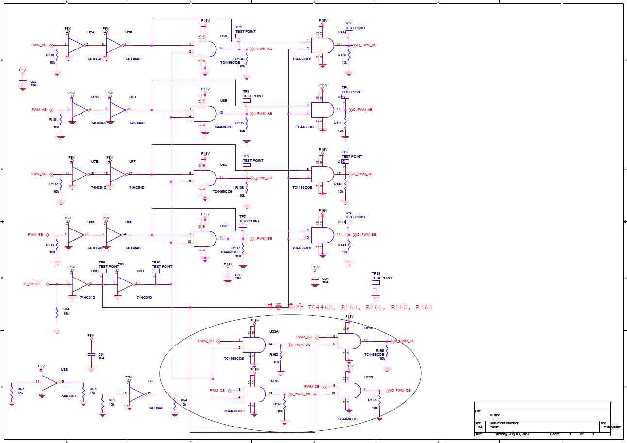Image resolution: width=627 pixels, height=443 pixels.
Task: Select the U8C inverter symbol
Action: click(x=80, y=284)
